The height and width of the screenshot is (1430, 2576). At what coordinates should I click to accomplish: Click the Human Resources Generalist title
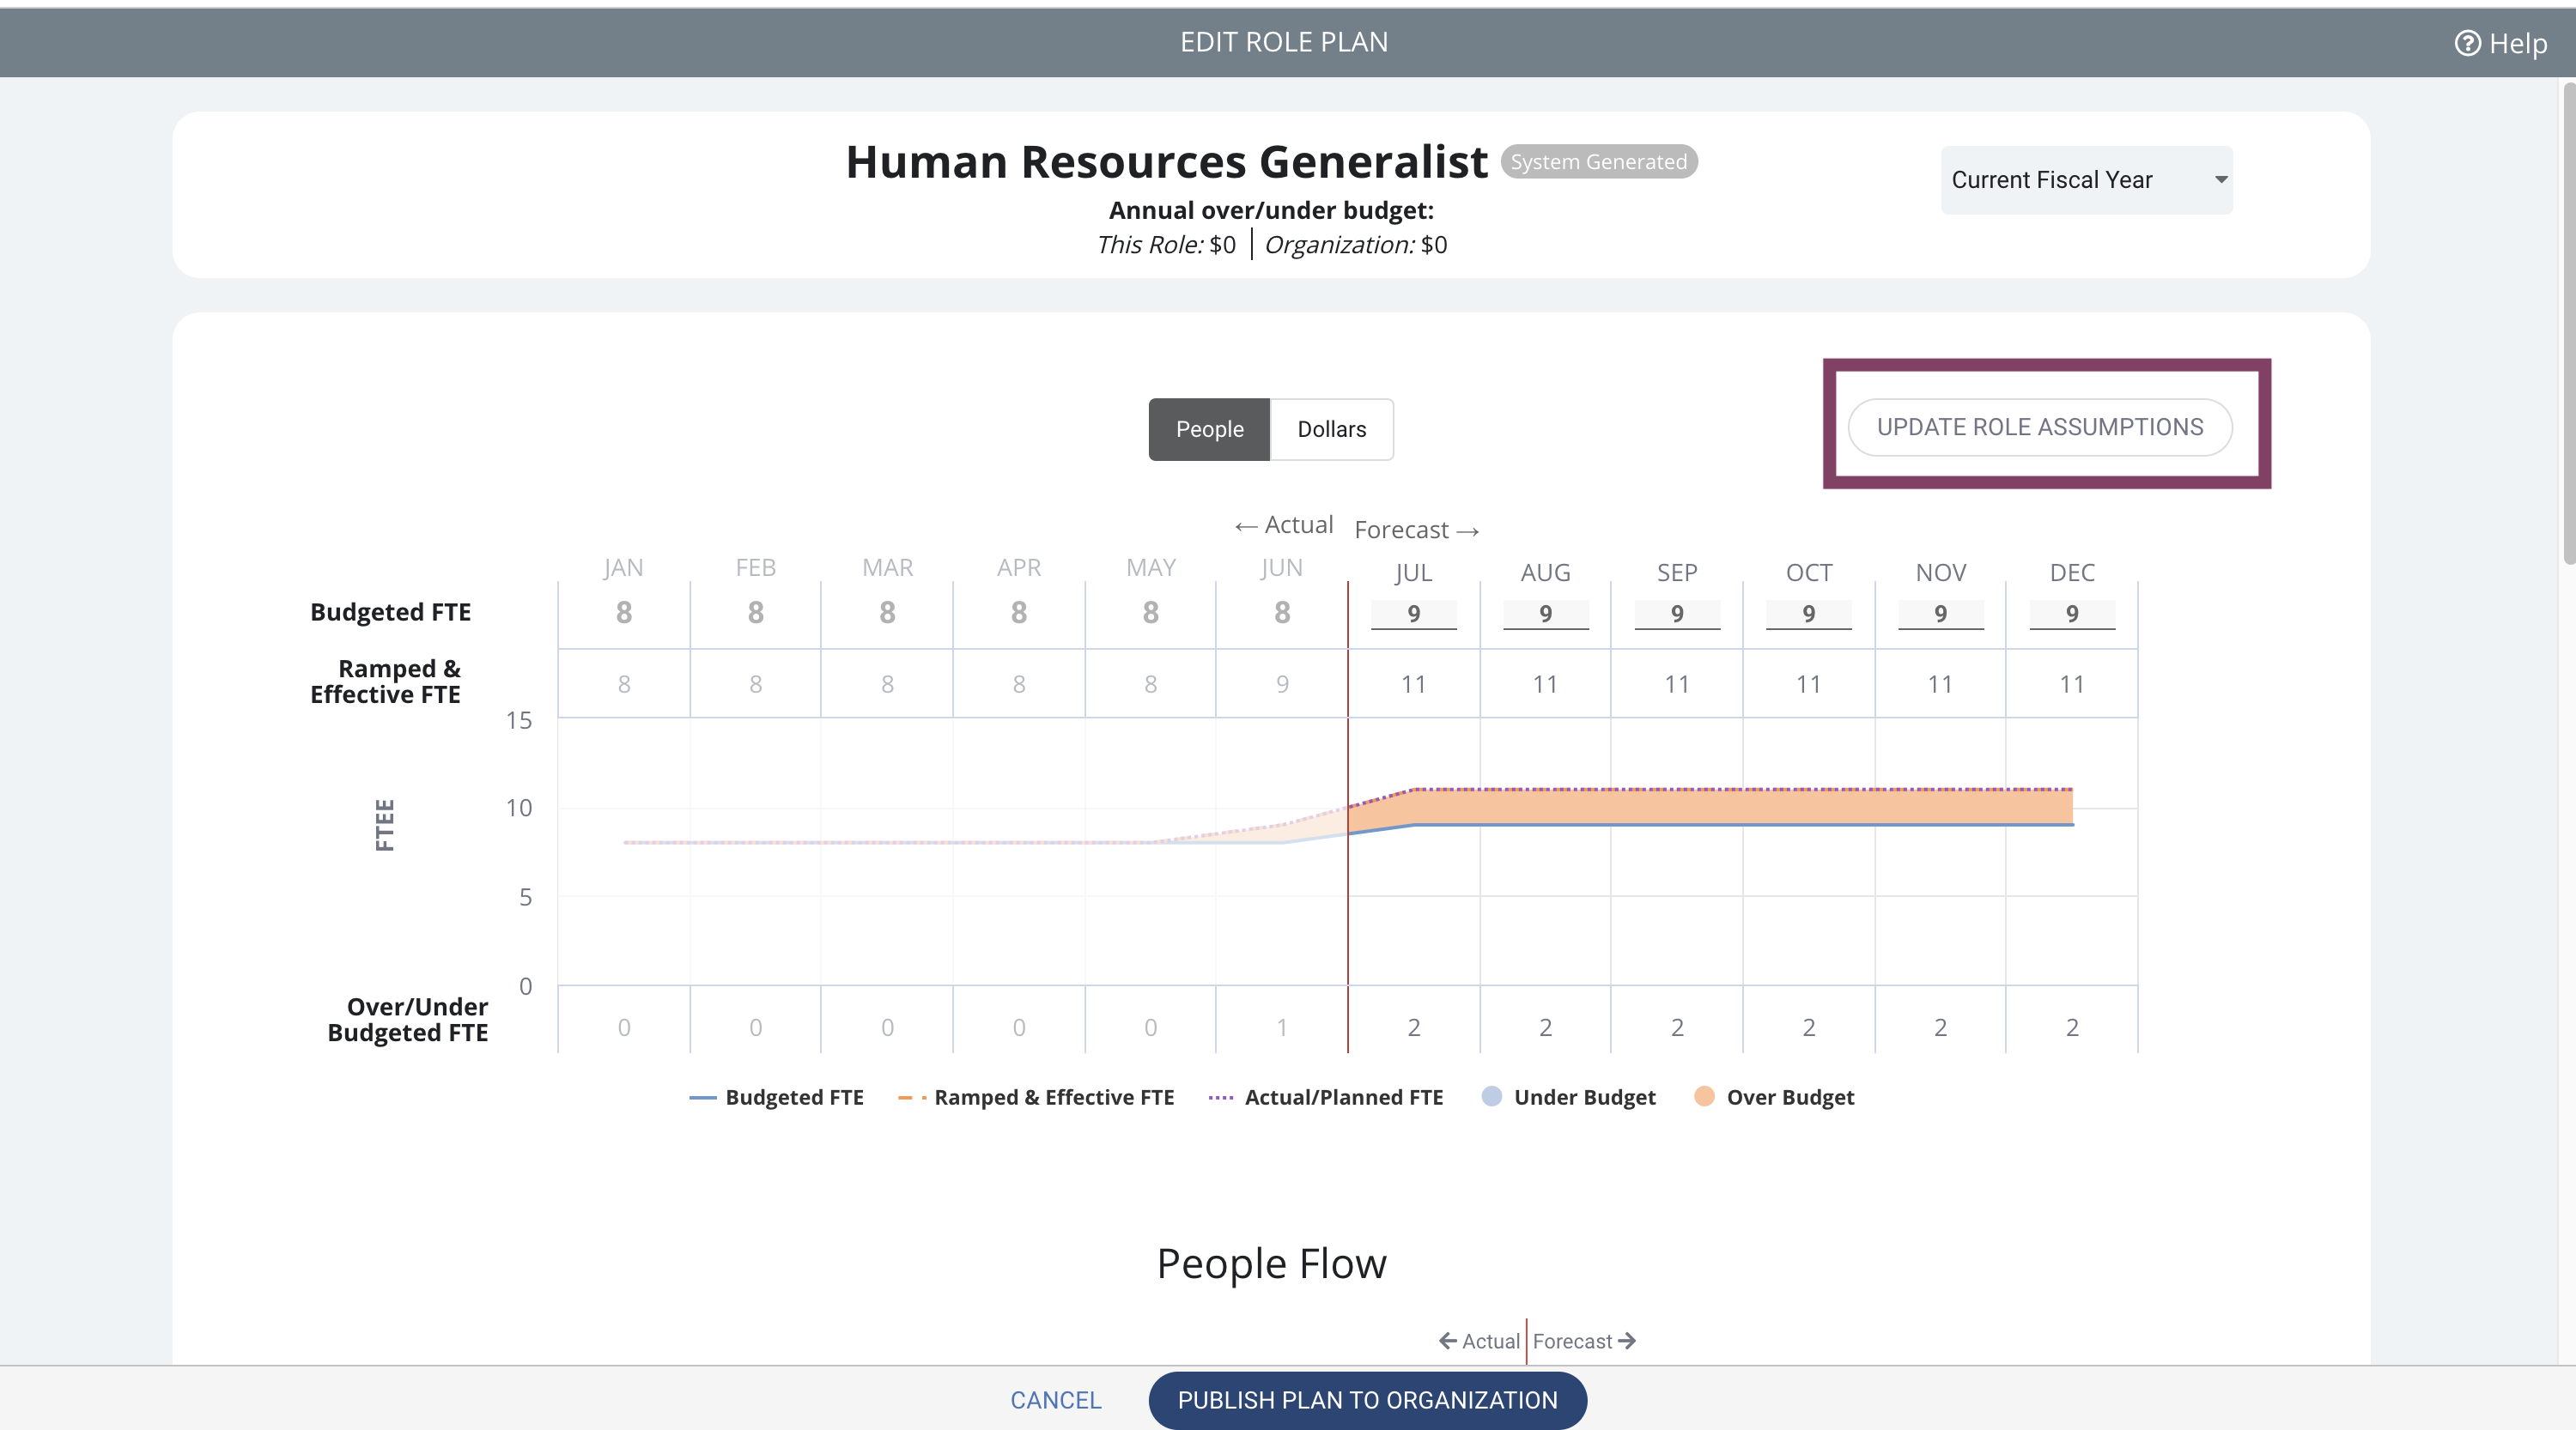pyautogui.click(x=1166, y=162)
